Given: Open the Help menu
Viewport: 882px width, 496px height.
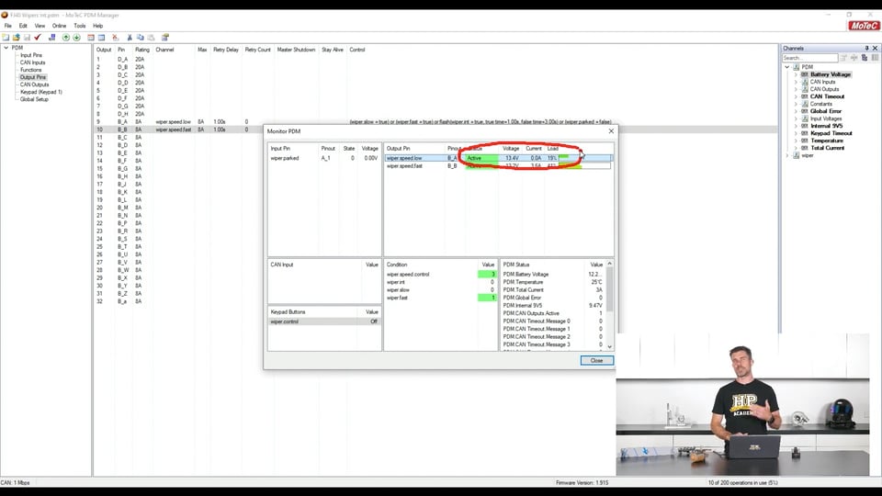Looking at the screenshot, I should 98,26.
